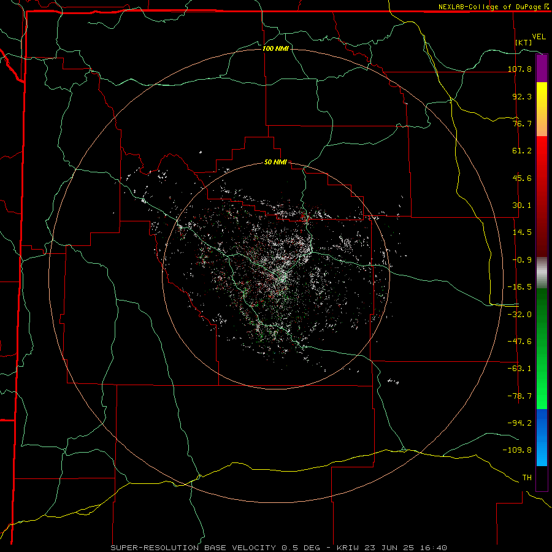Click the 100 NMI range ring label

pos(275,48)
